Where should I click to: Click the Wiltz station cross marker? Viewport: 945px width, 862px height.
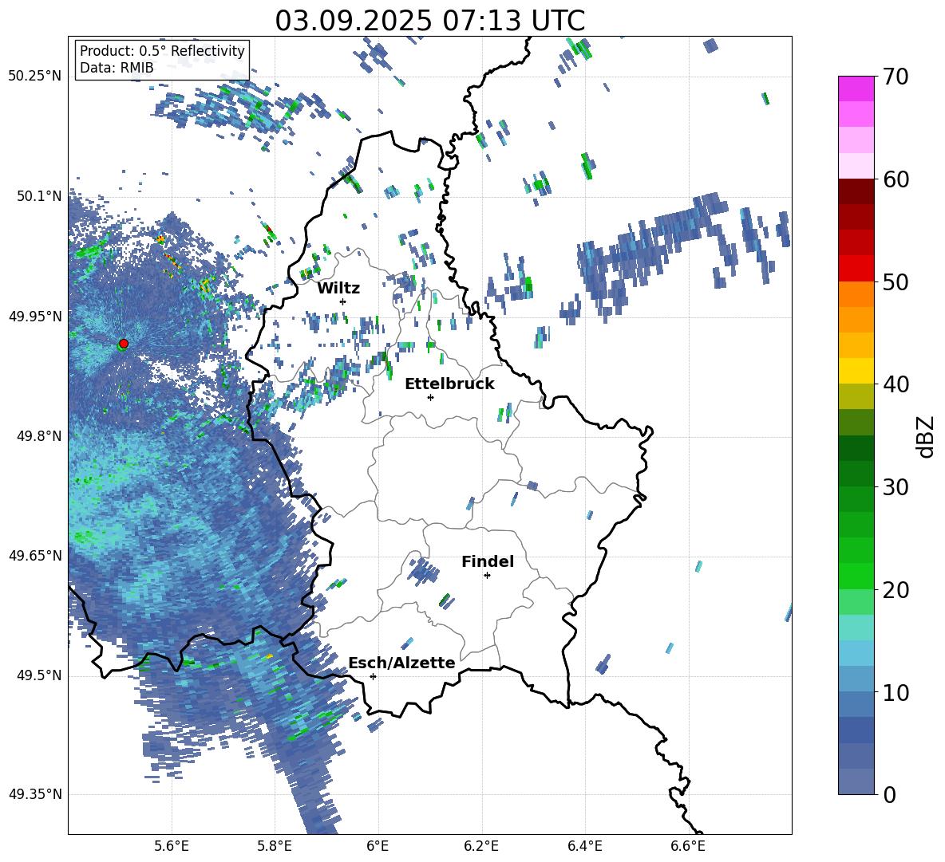pyautogui.click(x=343, y=301)
